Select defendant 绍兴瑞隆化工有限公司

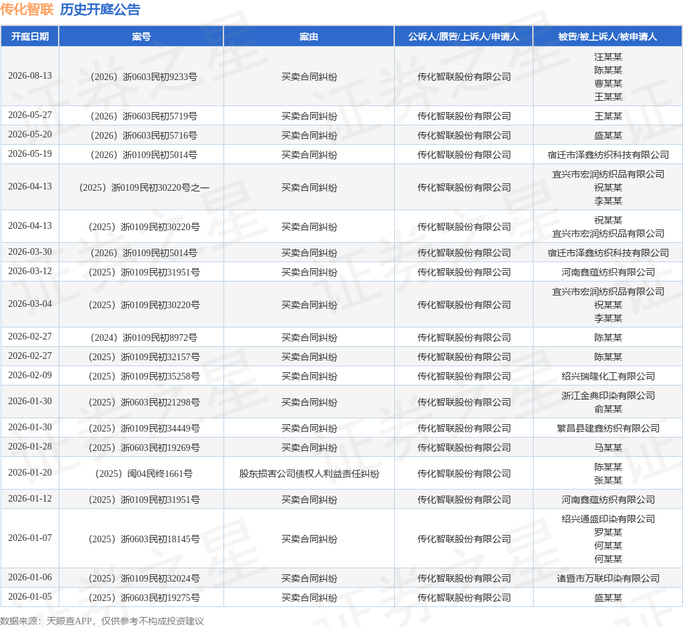608,376
